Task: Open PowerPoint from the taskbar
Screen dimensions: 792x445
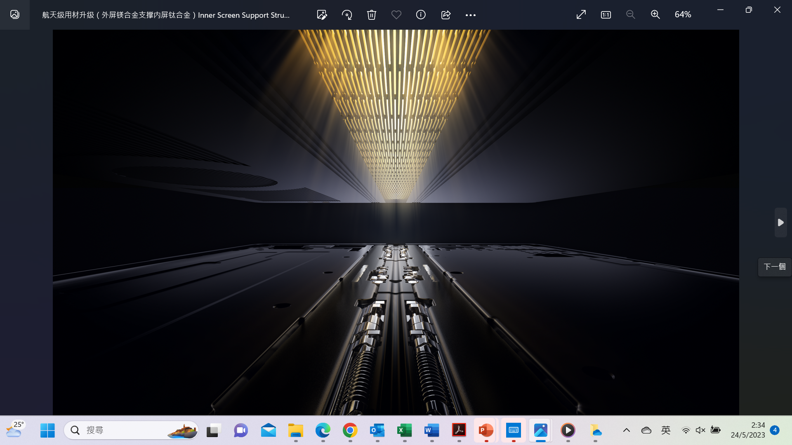Action: (x=486, y=430)
